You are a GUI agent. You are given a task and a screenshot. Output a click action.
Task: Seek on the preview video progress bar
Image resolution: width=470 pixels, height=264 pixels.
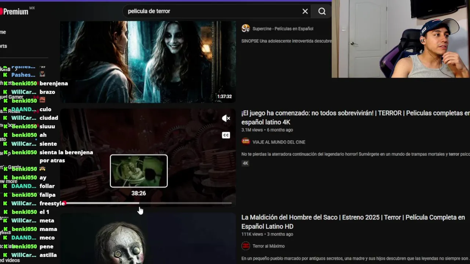(x=148, y=203)
